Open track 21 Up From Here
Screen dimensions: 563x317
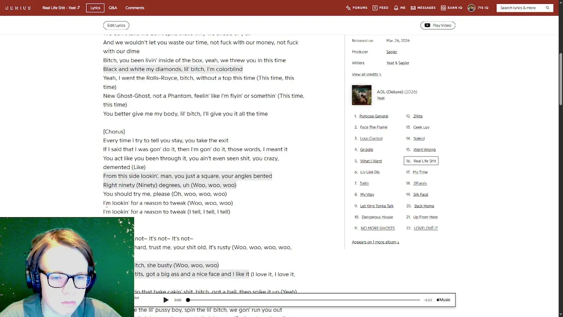[425, 217]
